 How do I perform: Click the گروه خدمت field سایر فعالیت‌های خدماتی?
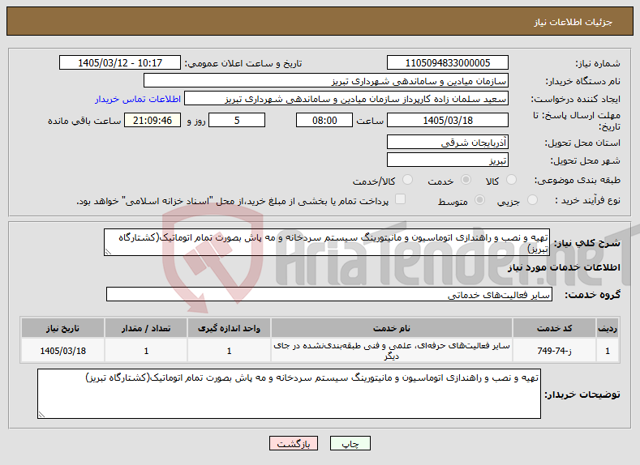point(329,294)
